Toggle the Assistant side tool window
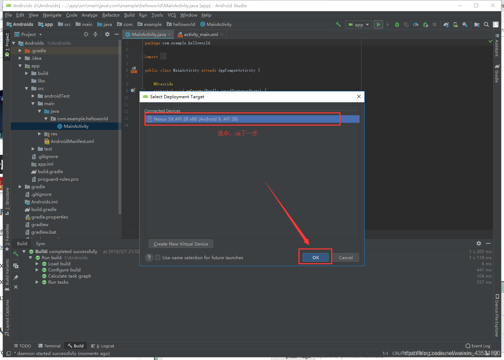 497,45
